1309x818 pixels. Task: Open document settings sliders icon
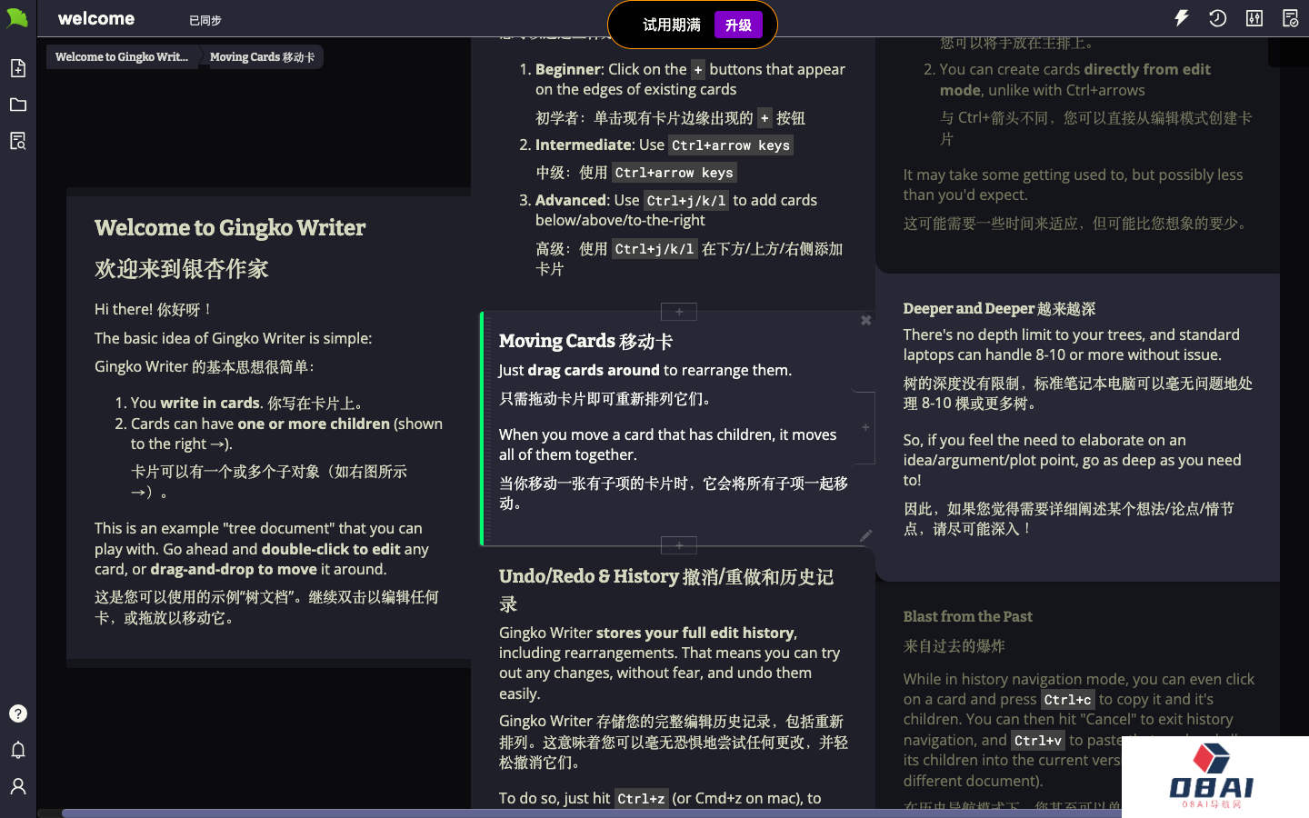(1254, 18)
